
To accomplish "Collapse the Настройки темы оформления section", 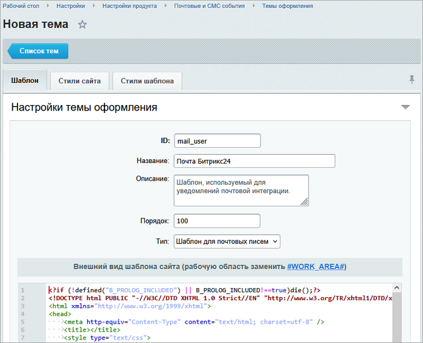I will point(405,107).
